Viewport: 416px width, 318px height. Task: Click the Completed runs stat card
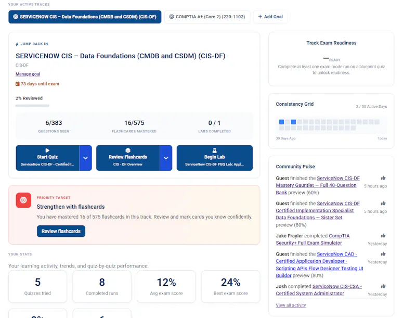pyautogui.click(x=102, y=287)
